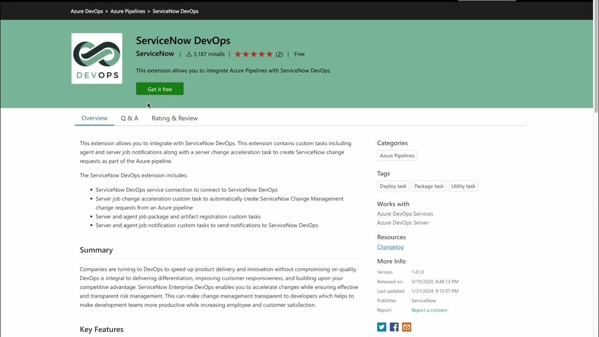This screenshot has width=599, height=337.
Task: Open the ServiceNow publisher link
Action: 155,54
